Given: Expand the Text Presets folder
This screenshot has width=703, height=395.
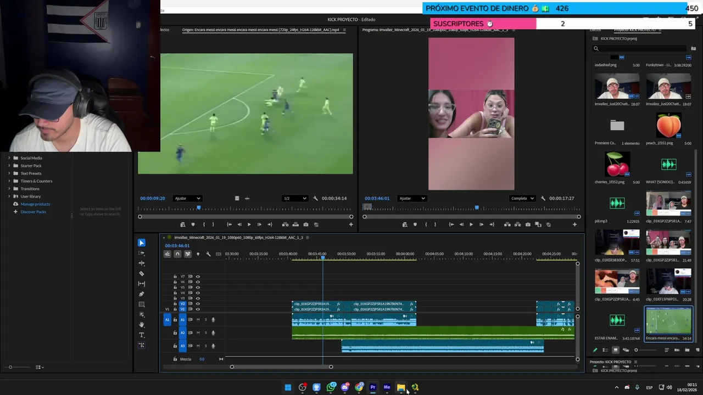Looking at the screenshot, I should [x=9, y=173].
